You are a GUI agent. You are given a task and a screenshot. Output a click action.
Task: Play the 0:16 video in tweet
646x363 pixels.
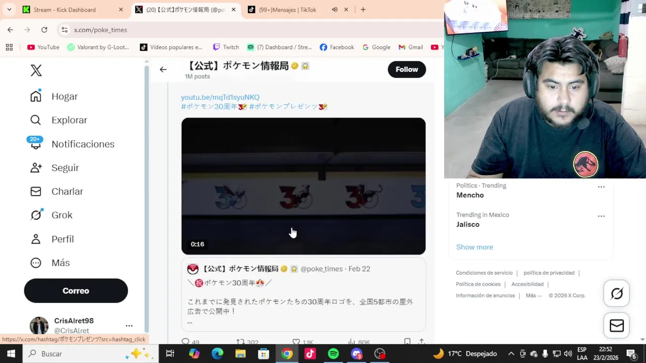303,186
